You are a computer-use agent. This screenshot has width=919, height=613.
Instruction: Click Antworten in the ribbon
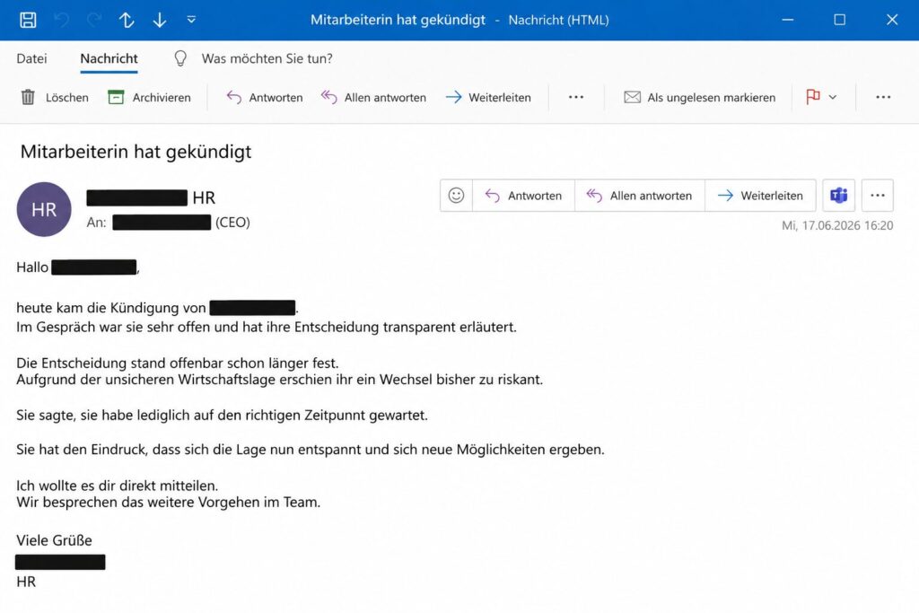(265, 97)
